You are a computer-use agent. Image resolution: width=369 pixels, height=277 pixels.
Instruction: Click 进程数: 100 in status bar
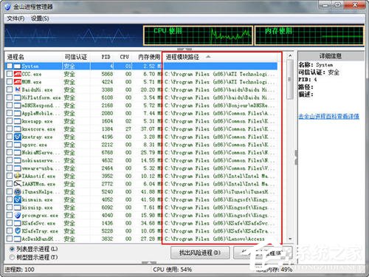pyautogui.click(x=19, y=270)
